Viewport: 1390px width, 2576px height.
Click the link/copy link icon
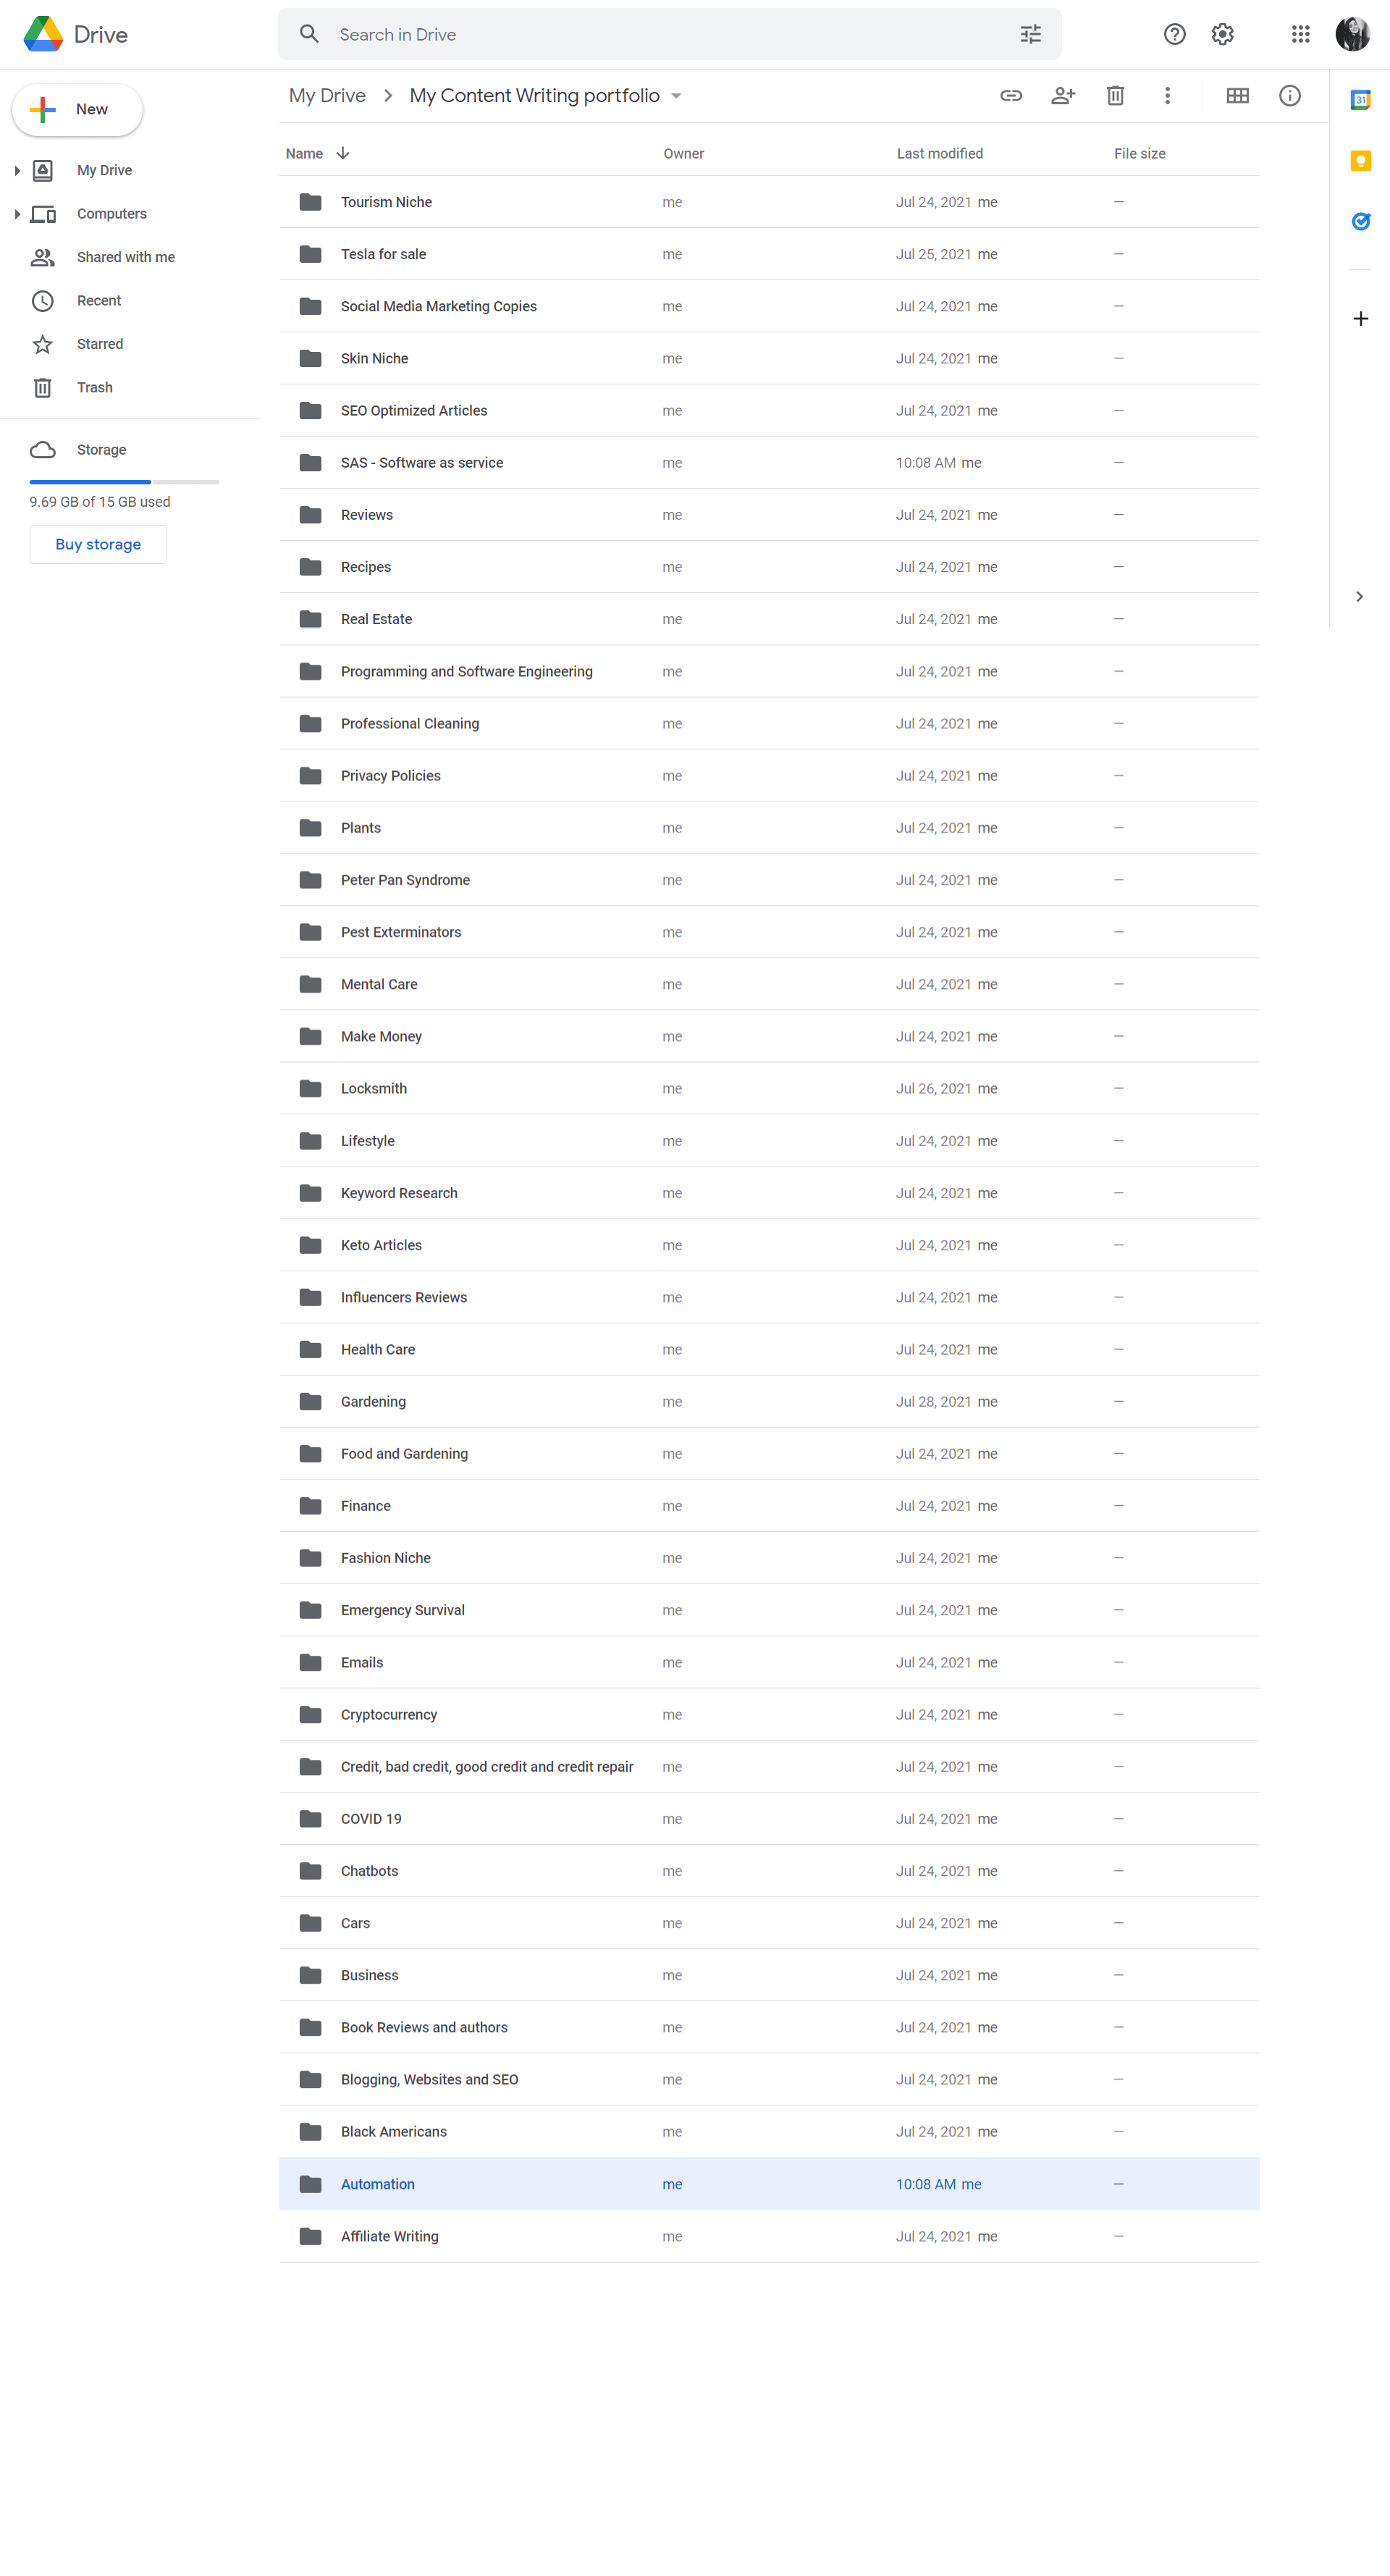click(x=1010, y=96)
